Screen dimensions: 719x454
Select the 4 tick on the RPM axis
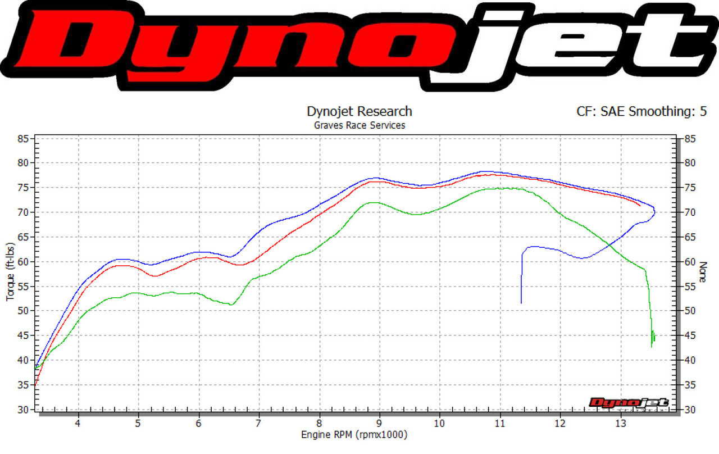(78, 423)
